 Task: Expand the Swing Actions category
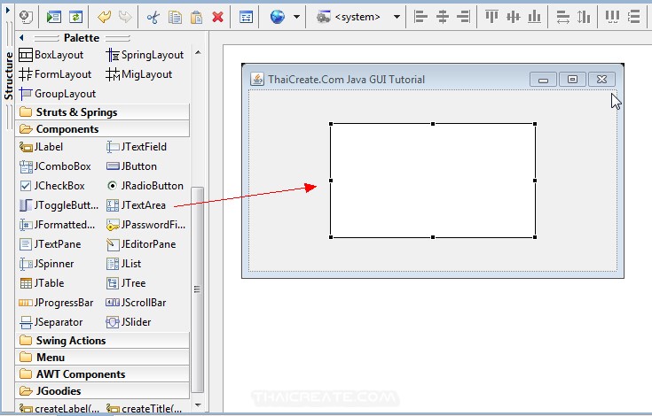102,341
